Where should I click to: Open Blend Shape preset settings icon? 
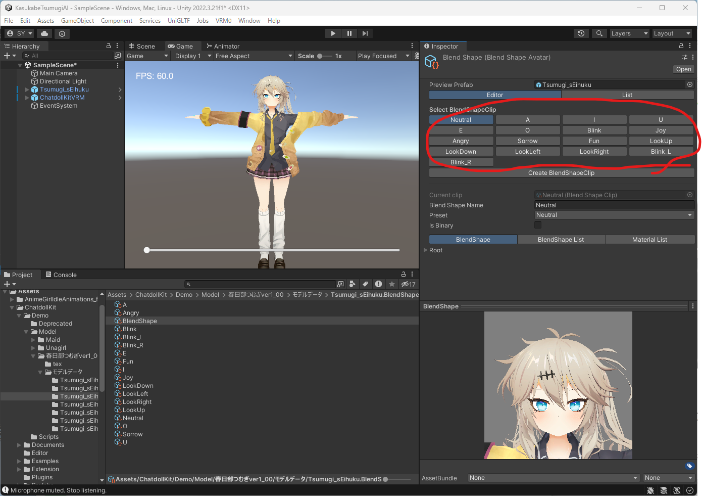tap(685, 57)
